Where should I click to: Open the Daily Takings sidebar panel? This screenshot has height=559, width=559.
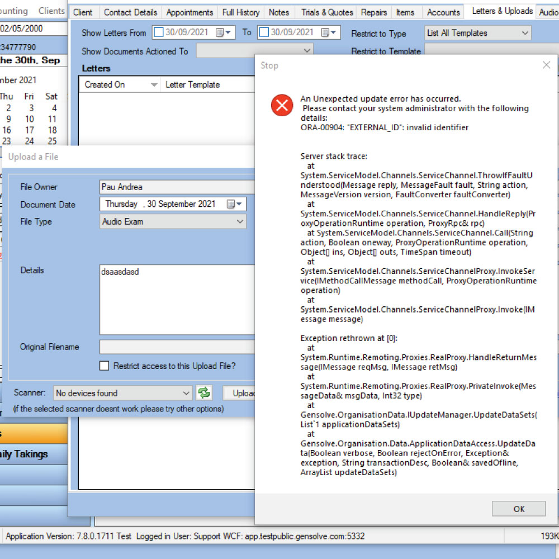pyautogui.click(x=34, y=454)
